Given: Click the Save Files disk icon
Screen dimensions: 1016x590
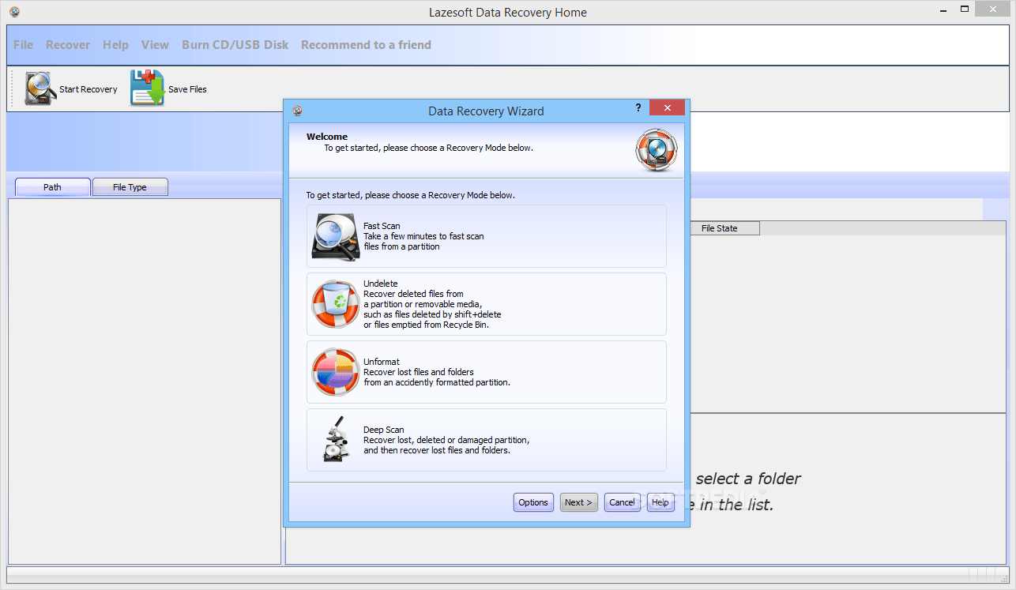Looking at the screenshot, I should (x=146, y=88).
